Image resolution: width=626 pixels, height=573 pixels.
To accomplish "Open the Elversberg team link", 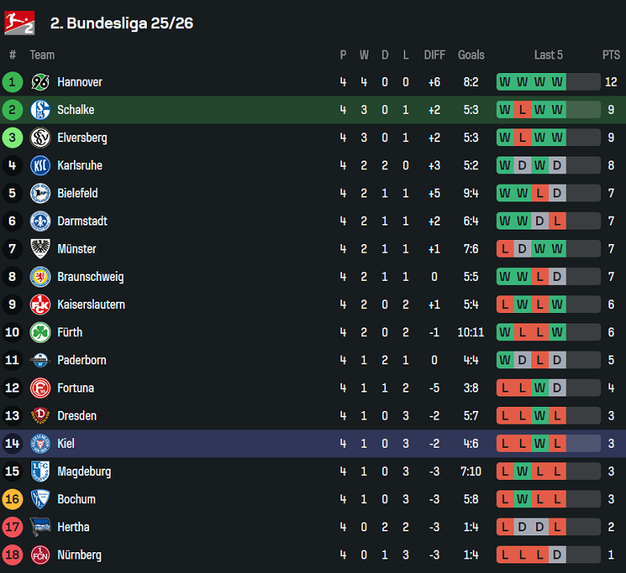I will tap(82, 137).
